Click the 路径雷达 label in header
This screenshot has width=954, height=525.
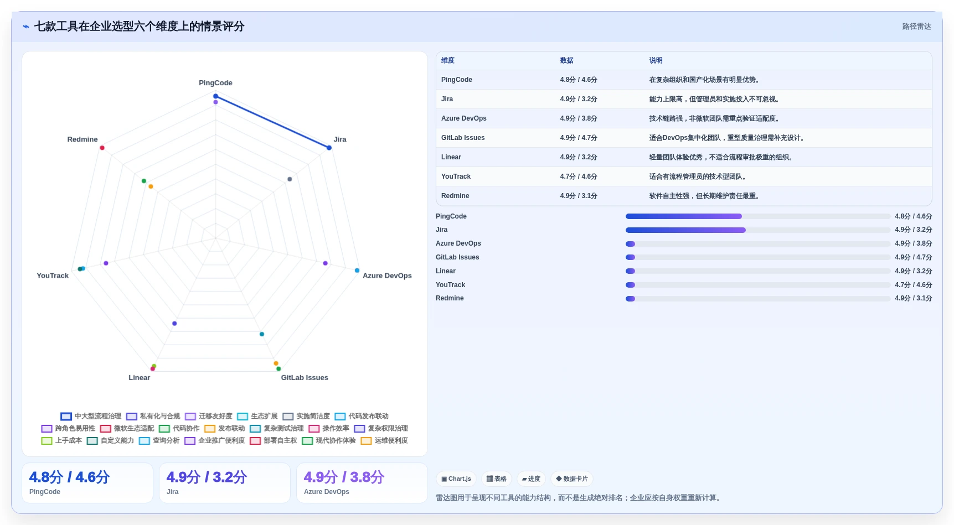[916, 27]
